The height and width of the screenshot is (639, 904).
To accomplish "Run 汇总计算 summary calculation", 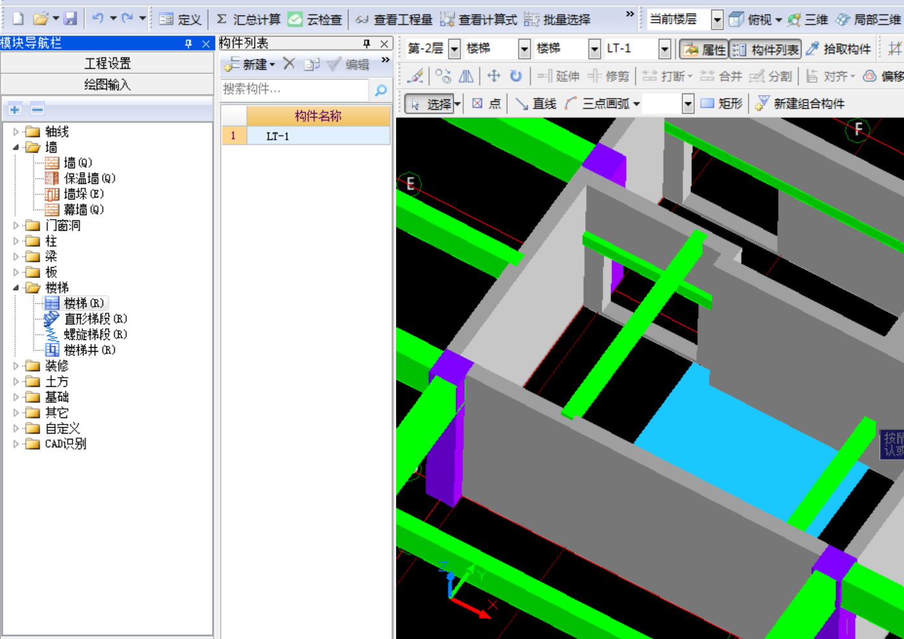I will click(x=248, y=20).
